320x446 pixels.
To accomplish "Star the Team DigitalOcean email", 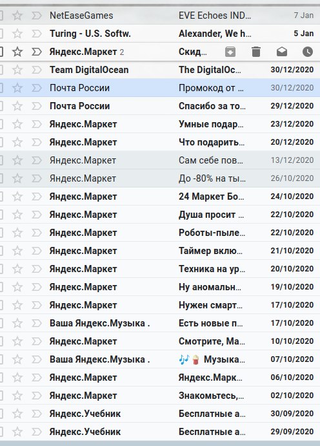I will 17,70.
